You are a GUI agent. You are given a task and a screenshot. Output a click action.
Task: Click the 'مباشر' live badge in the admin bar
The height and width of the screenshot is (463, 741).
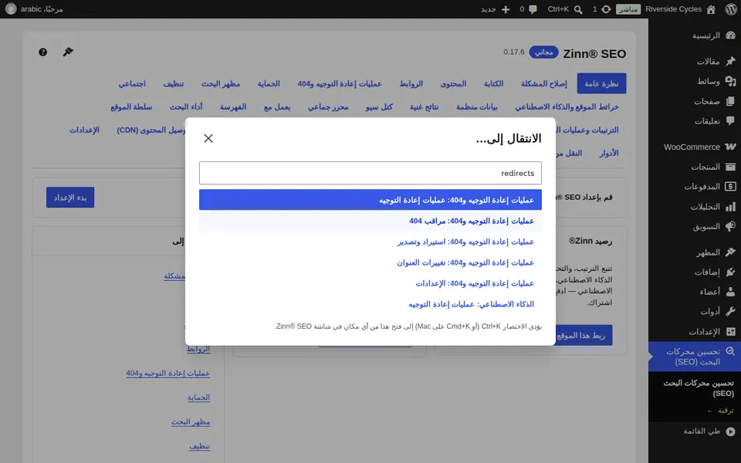point(628,9)
